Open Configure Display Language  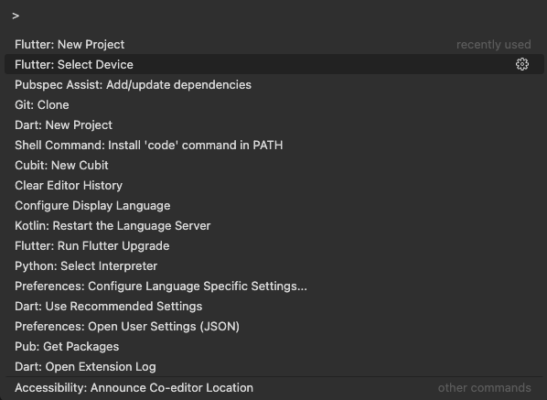tap(274, 206)
